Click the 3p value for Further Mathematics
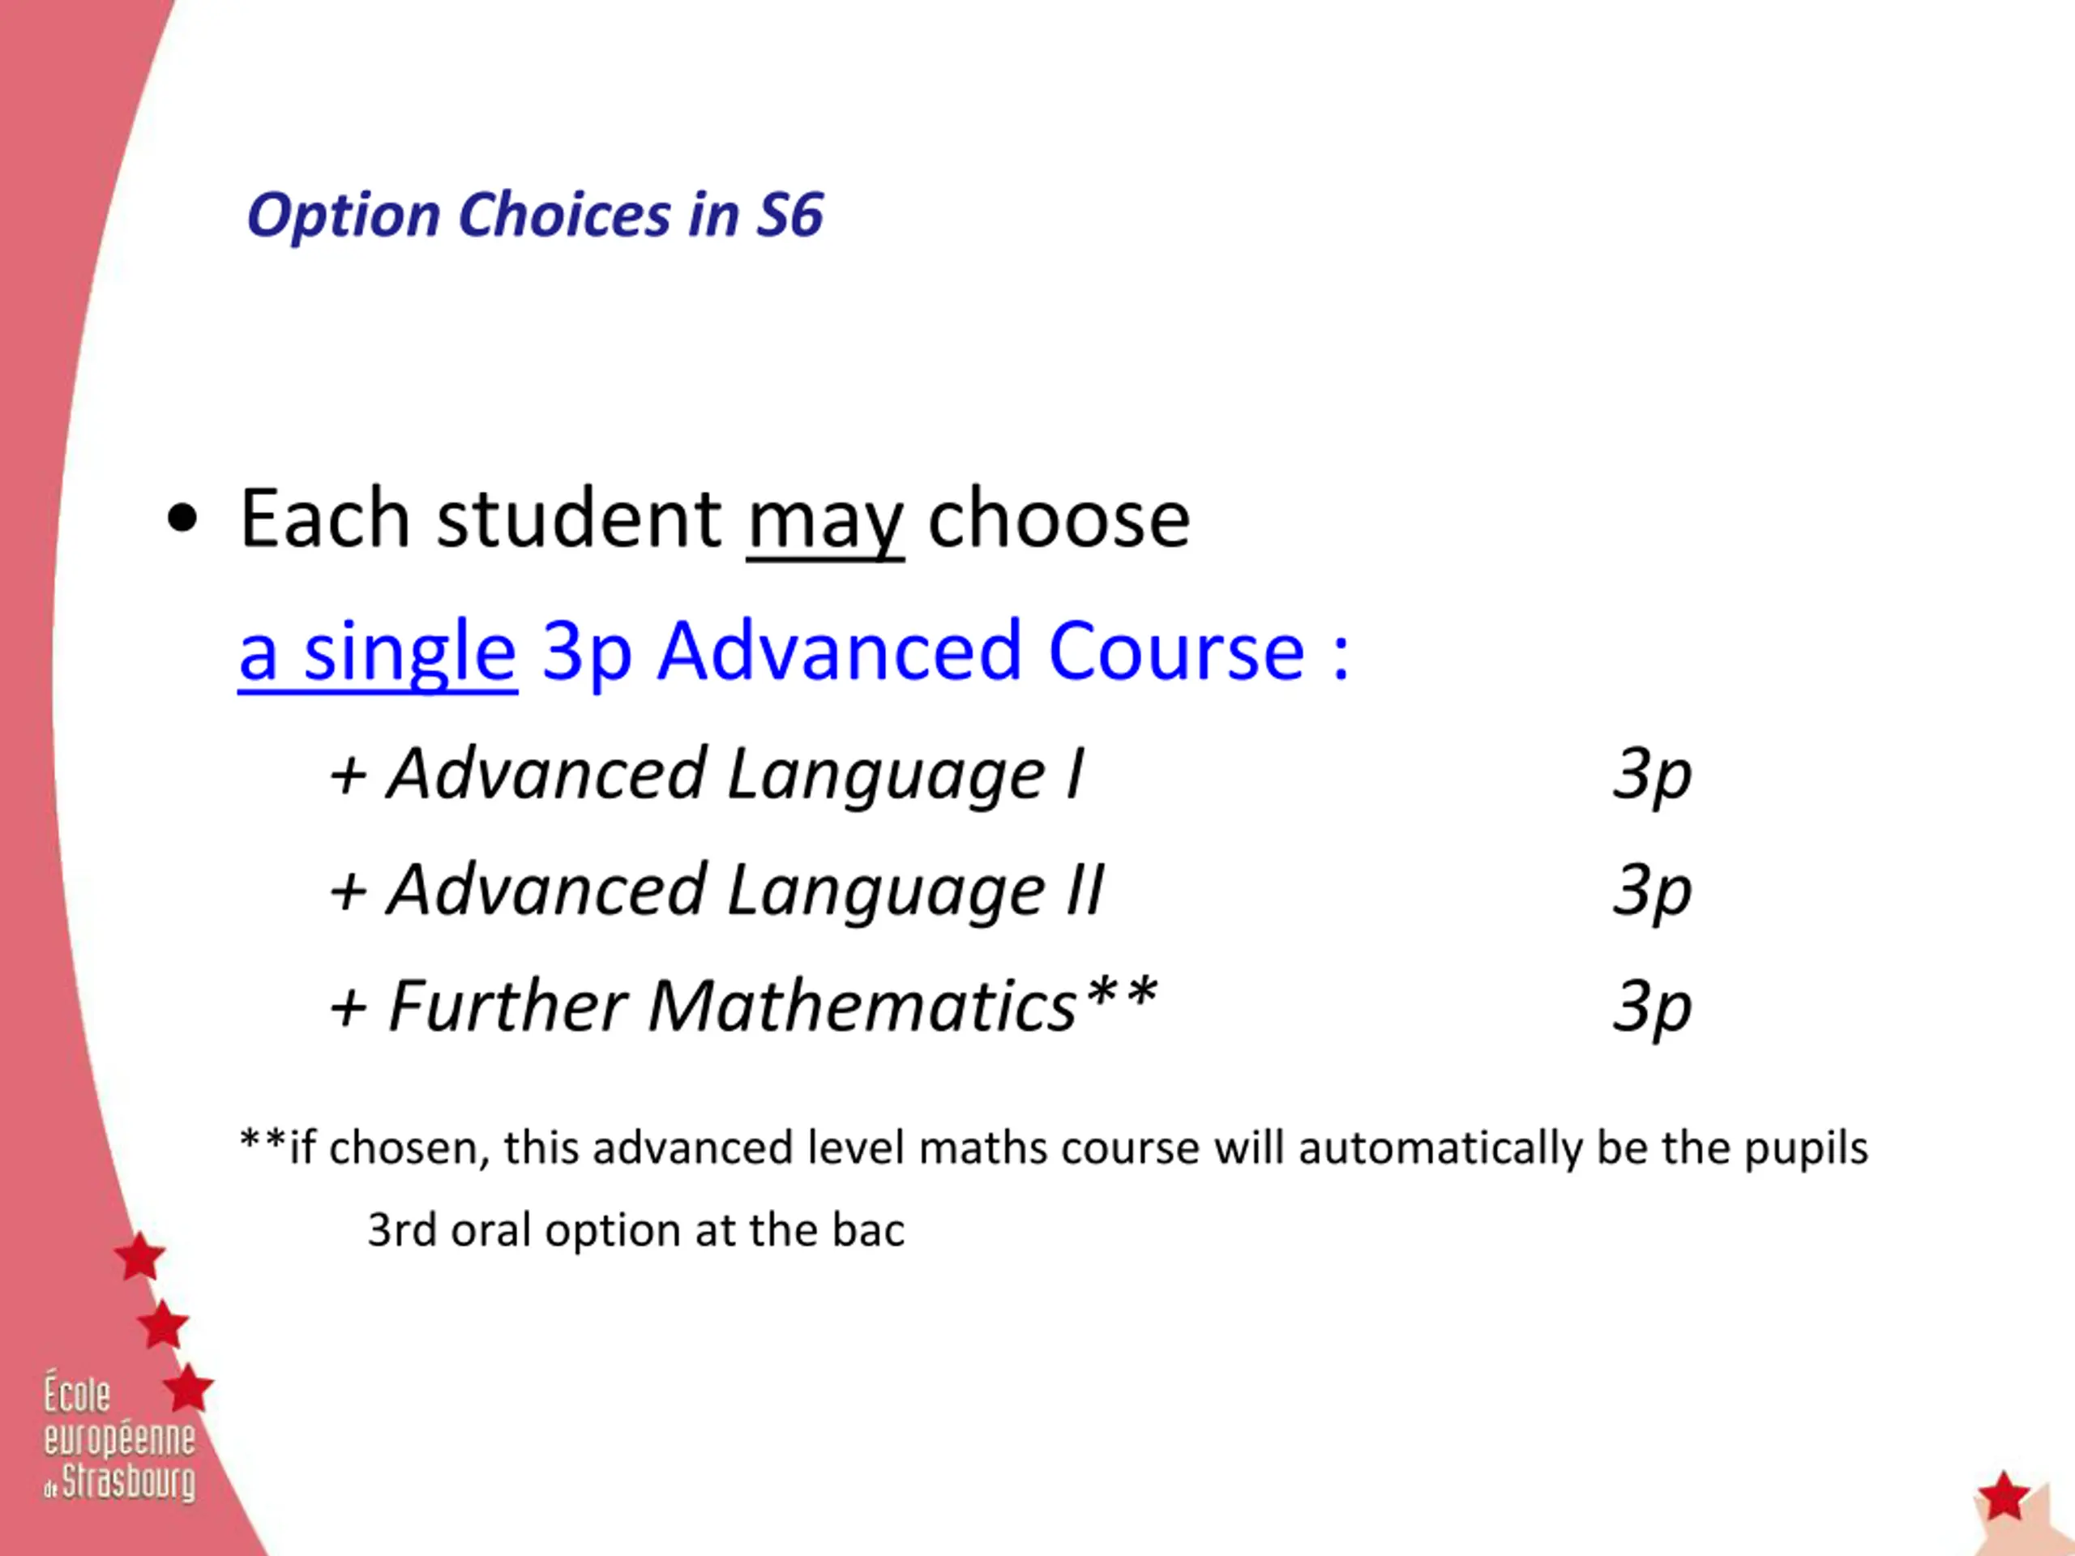The width and height of the screenshot is (2075, 1556). tap(1652, 1007)
